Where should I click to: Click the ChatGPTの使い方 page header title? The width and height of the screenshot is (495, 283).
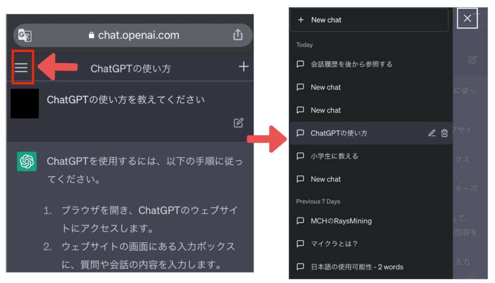(x=131, y=68)
